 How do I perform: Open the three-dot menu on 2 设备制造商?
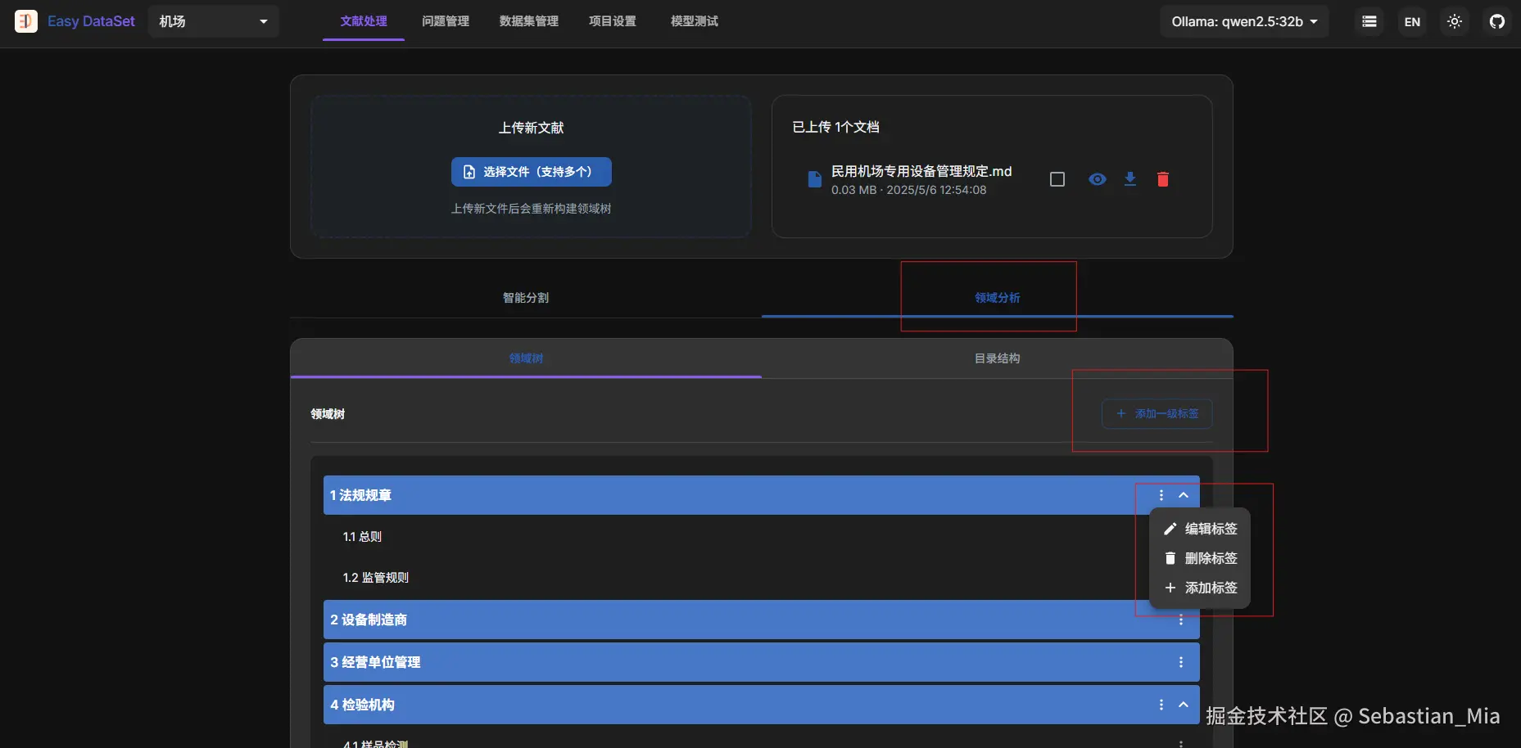pyautogui.click(x=1180, y=620)
